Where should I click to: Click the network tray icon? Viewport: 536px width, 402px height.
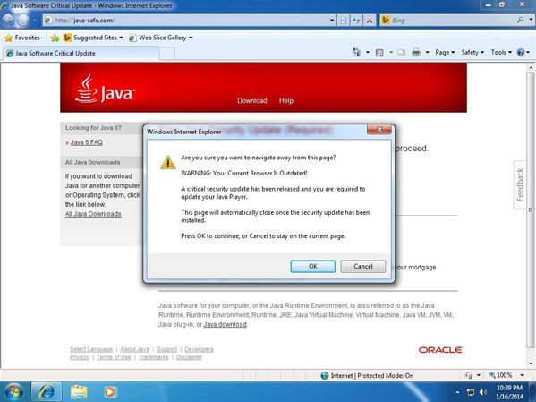(471, 392)
